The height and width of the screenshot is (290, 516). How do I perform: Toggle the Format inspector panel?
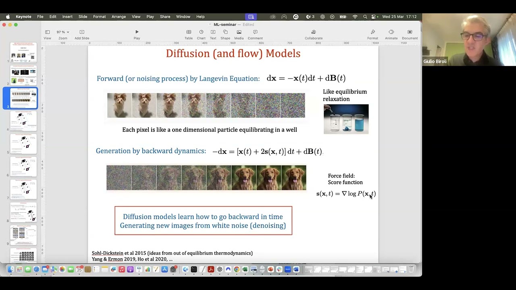click(x=372, y=32)
